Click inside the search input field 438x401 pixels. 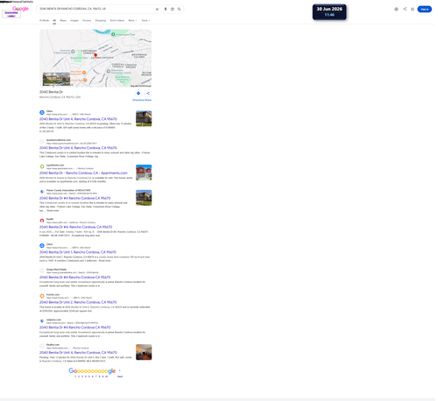click(x=96, y=9)
